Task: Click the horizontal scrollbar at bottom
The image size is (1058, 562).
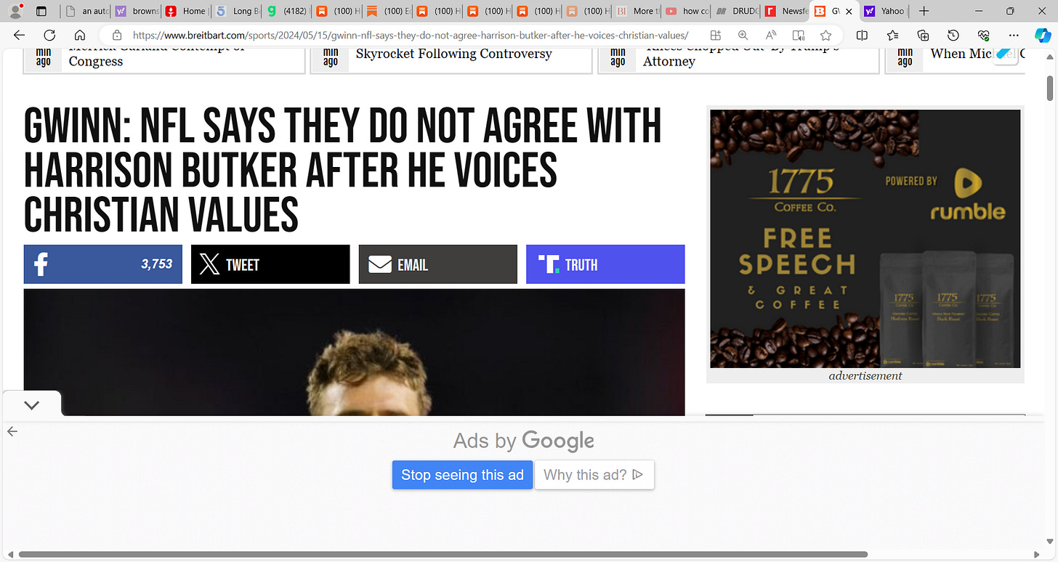Action: (443, 555)
